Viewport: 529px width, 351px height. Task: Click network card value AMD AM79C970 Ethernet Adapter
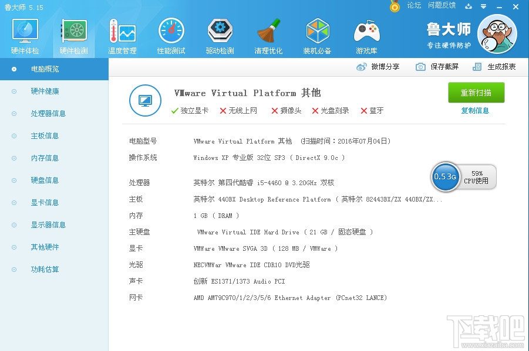click(290, 298)
